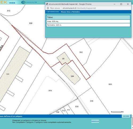133x129 pixels.
Task: Close the mapservlet popup window
Action: click(128, 4)
